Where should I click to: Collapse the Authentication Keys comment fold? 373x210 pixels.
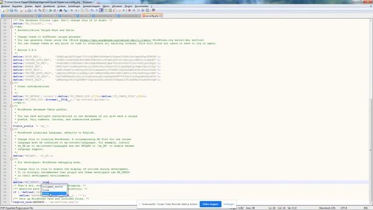[12, 27]
